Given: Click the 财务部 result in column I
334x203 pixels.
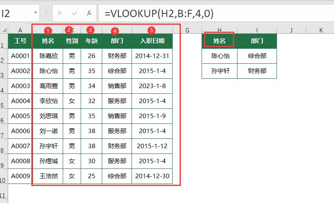Looking at the screenshot, I should [257, 71].
